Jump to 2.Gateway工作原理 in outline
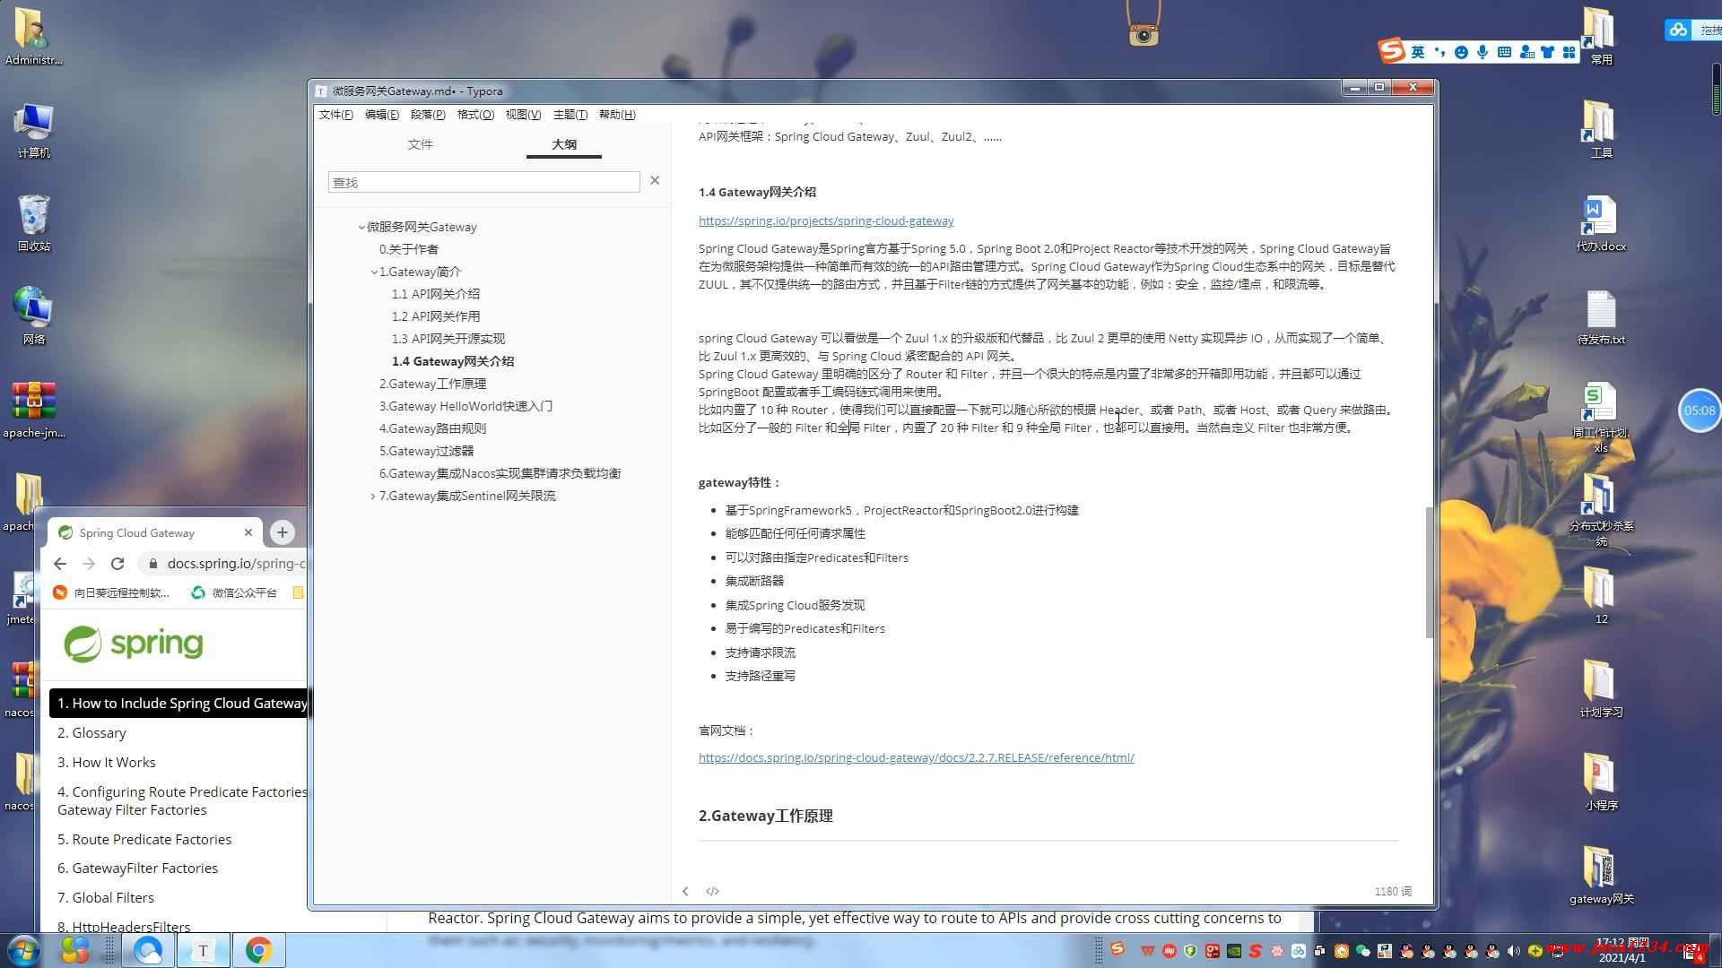The image size is (1722, 968). pos(432,384)
